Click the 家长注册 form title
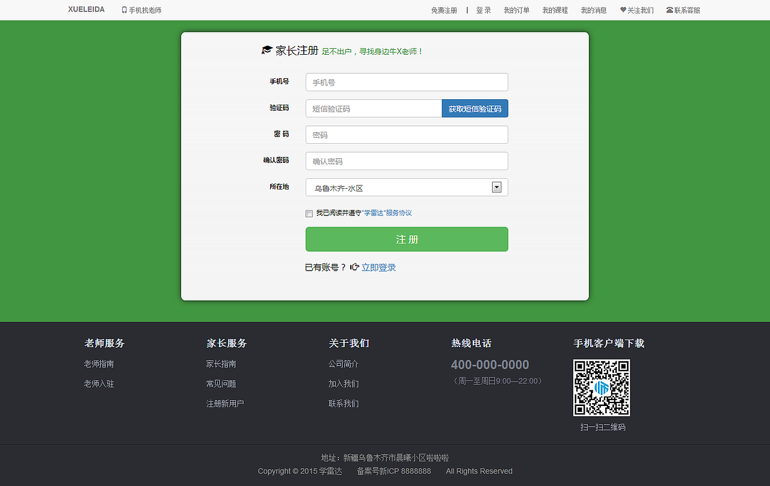The image size is (770, 486). (x=297, y=51)
